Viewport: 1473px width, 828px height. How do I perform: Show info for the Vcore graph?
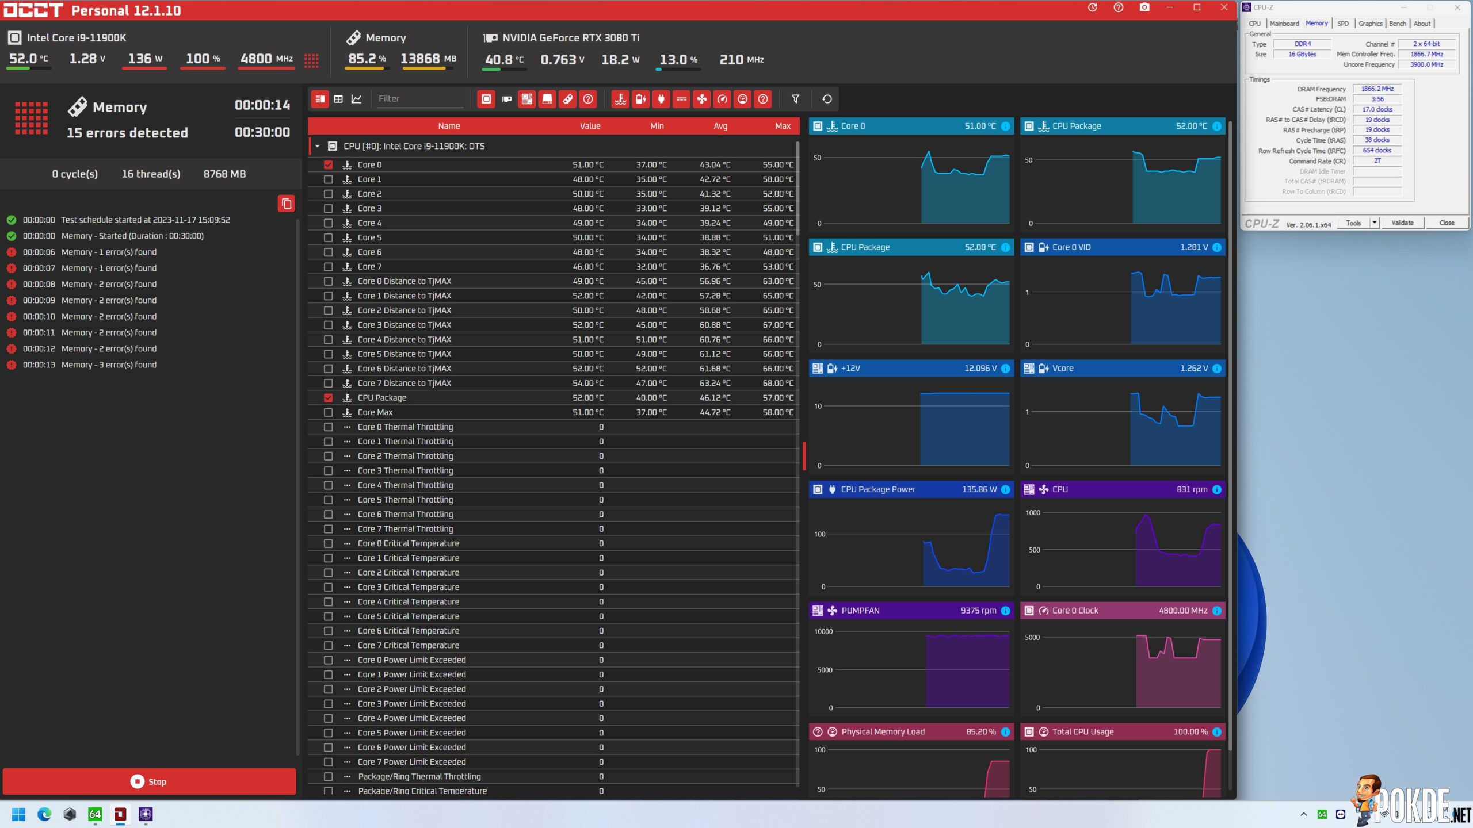(x=1216, y=369)
